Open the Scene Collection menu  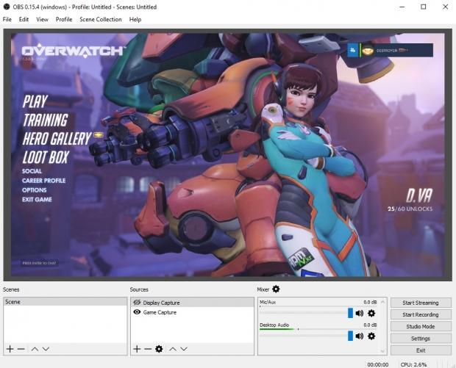[x=101, y=19]
